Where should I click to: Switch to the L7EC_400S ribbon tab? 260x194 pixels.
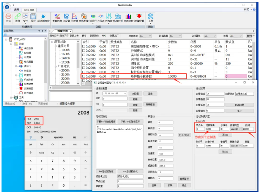(29, 10)
